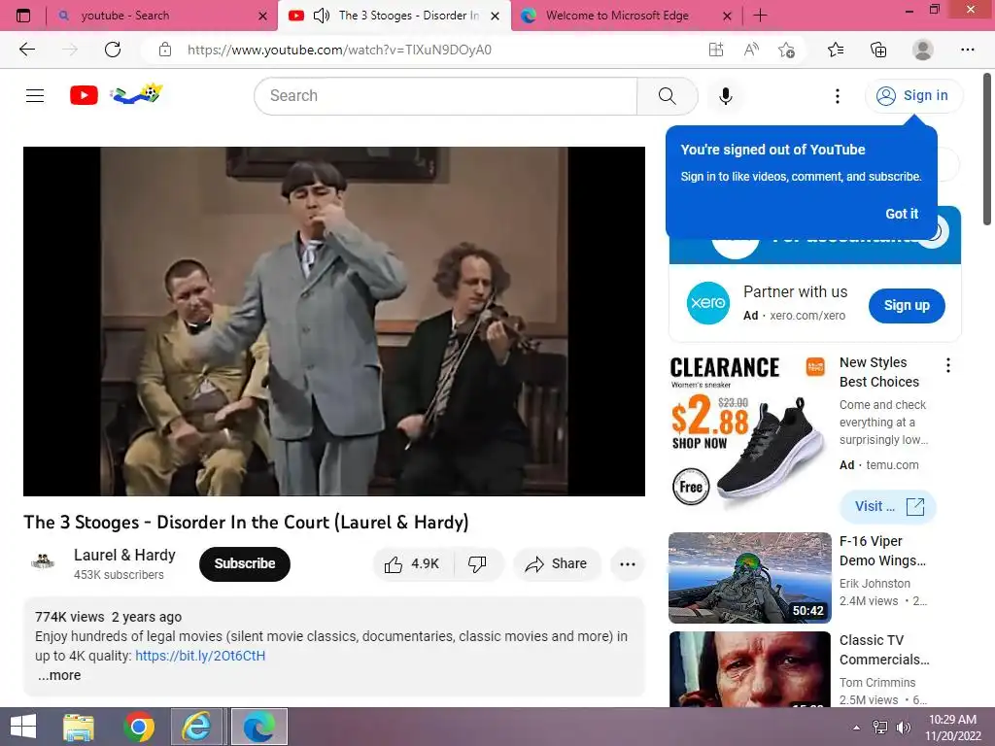
Task: Show hidden system tray icons
Action: [857, 728]
